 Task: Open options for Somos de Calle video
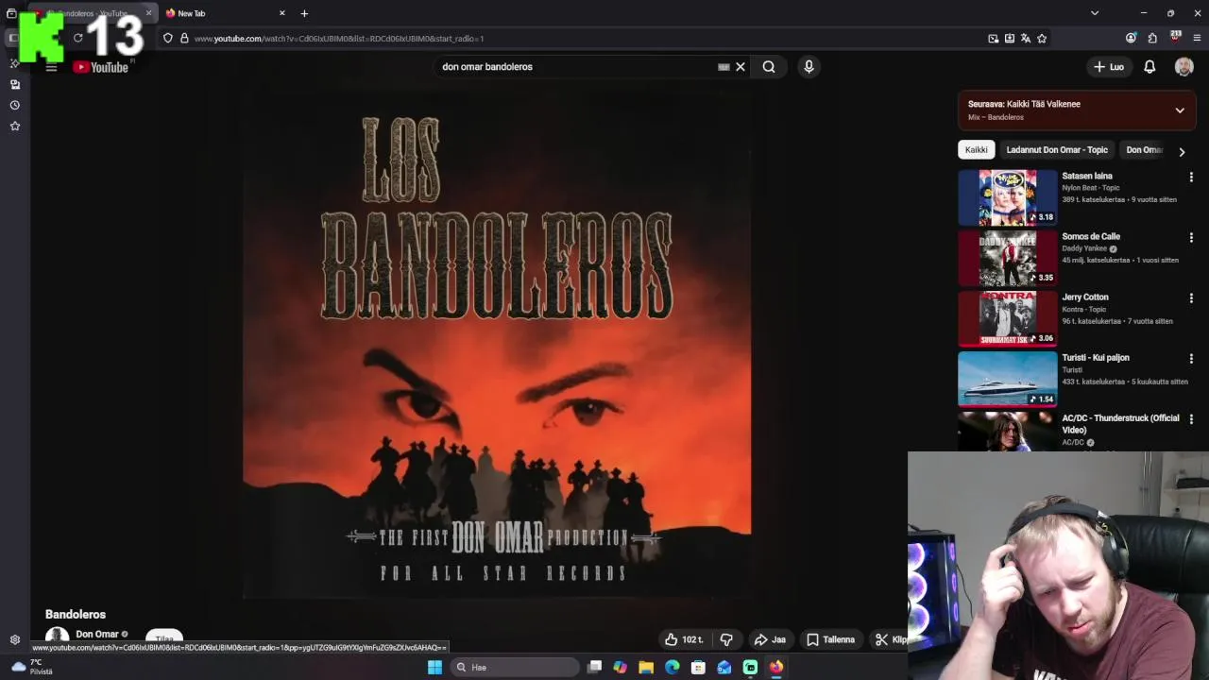(1191, 237)
